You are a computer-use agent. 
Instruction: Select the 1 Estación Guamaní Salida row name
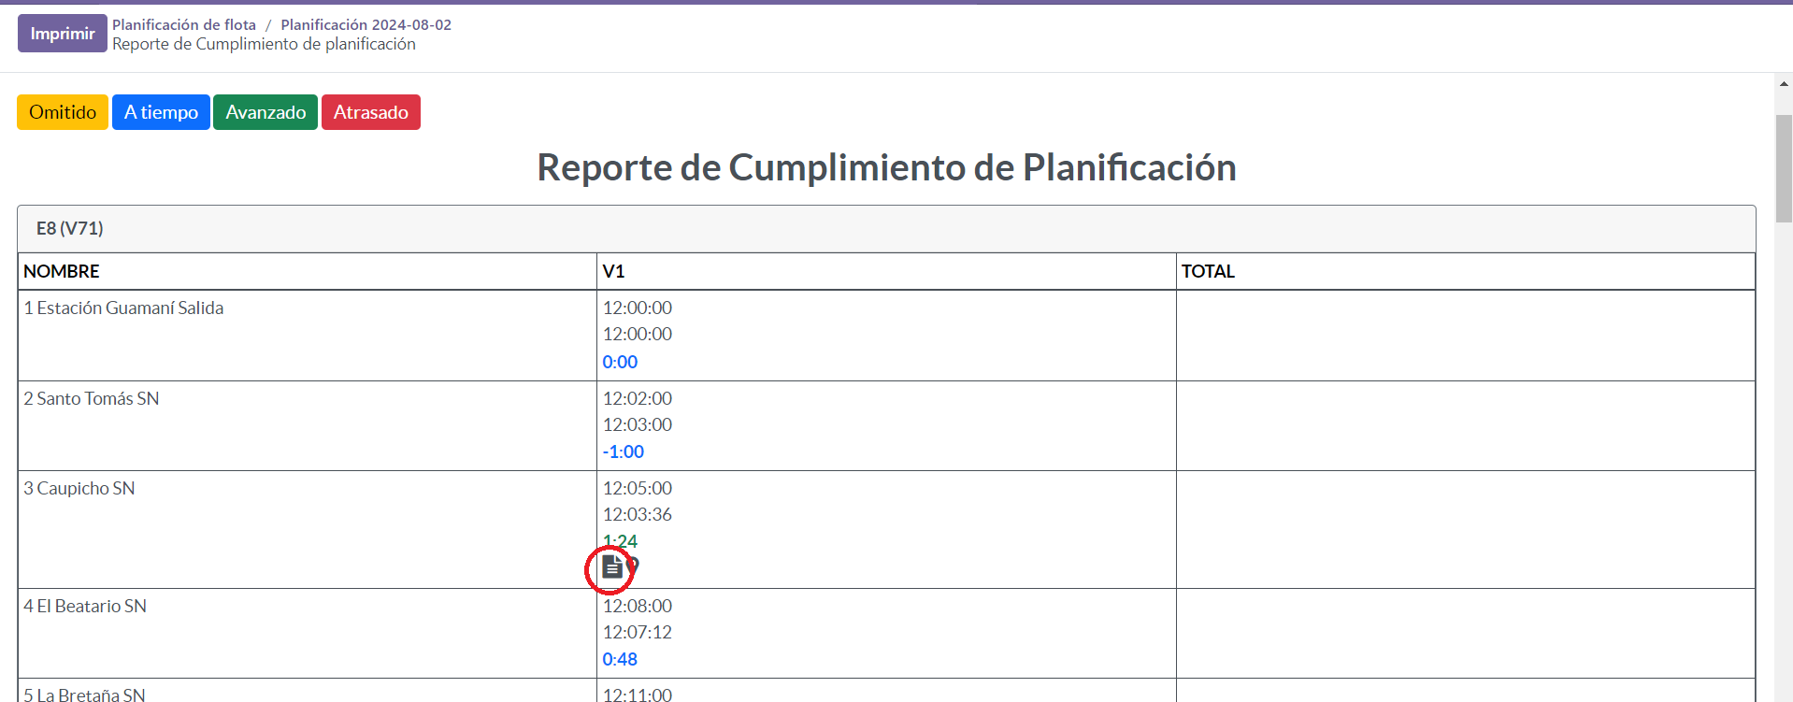tap(123, 308)
